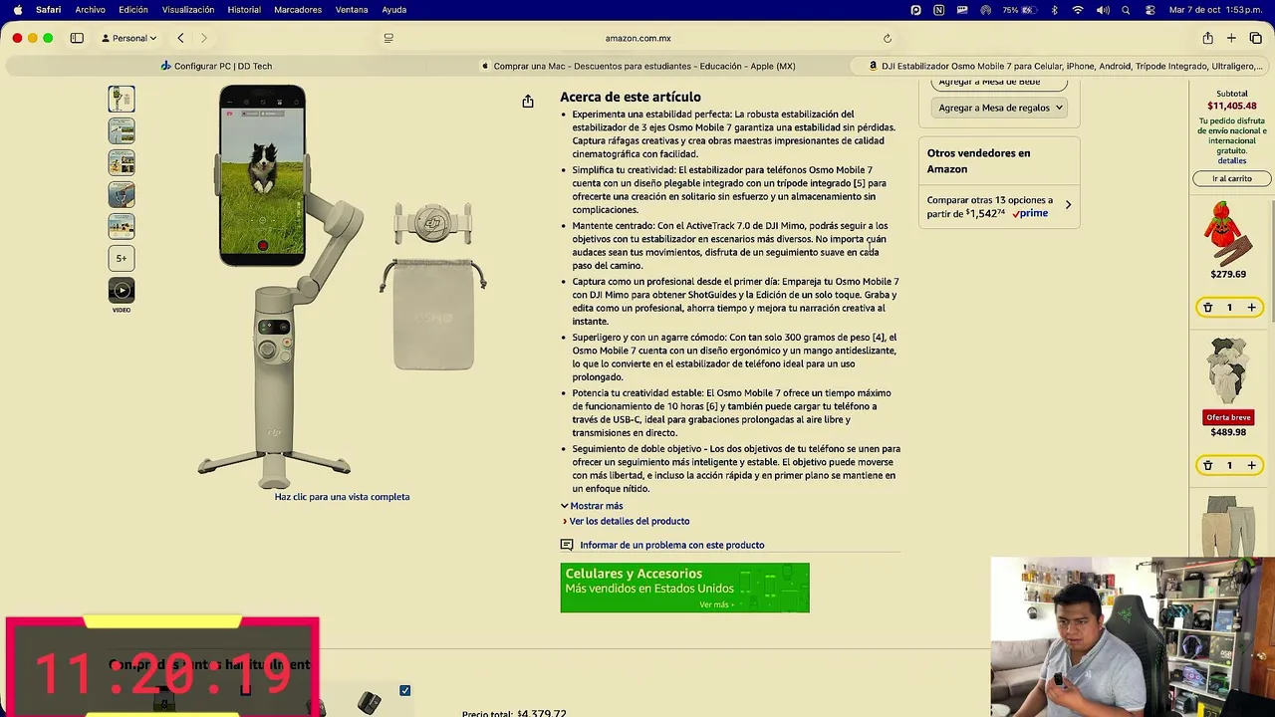Click 'Informar de un problema con este producto'
1275x717 pixels.
(x=671, y=545)
